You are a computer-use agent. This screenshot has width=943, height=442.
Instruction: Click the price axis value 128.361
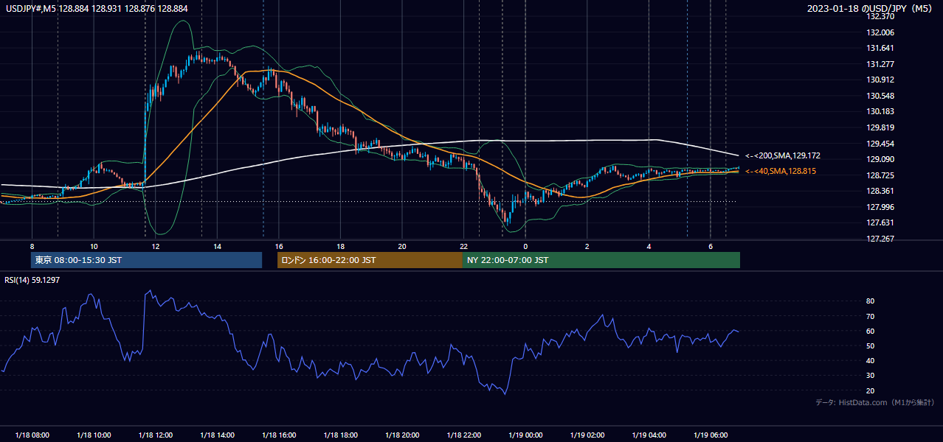(x=882, y=191)
